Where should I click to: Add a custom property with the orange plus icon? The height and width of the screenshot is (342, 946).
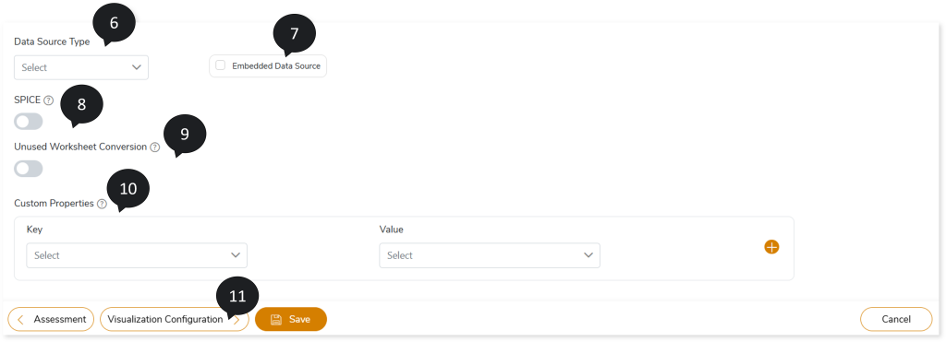pyautogui.click(x=771, y=247)
